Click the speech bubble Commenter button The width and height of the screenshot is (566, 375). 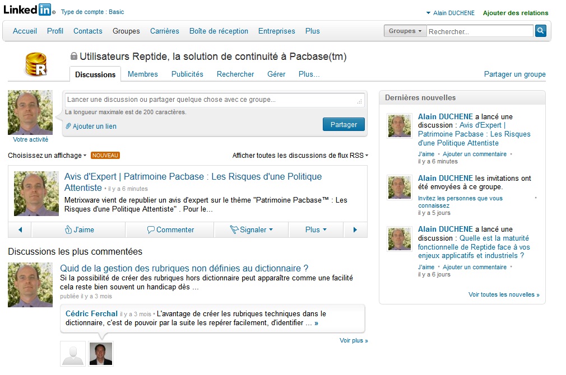pyautogui.click(x=170, y=229)
